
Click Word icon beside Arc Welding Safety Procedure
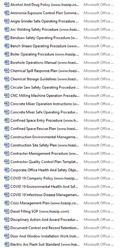click(x=7, y=29)
